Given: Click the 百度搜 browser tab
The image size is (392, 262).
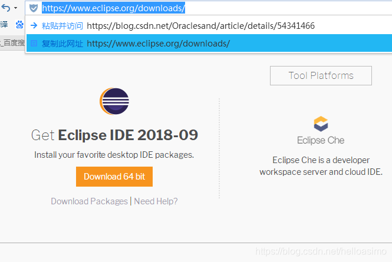Looking at the screenshot, I should point(12,43).
